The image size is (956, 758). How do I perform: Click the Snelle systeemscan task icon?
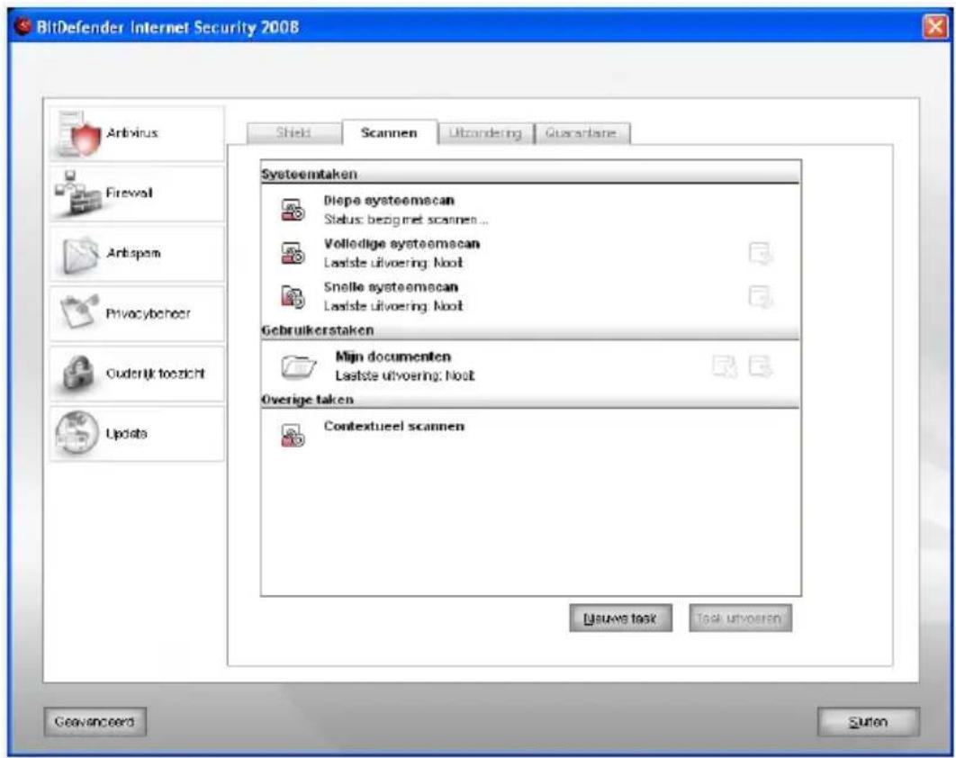(293, 296)
